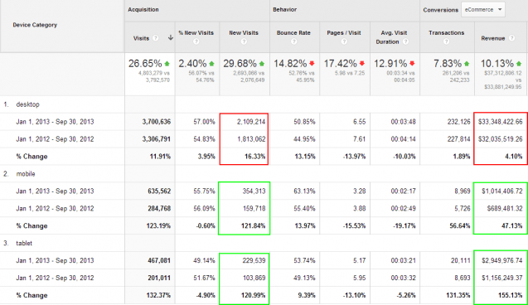Click the help icon beside Avg. Visit Duration
The width and height of the screenshot is (528, 305).
click(406, 41)
